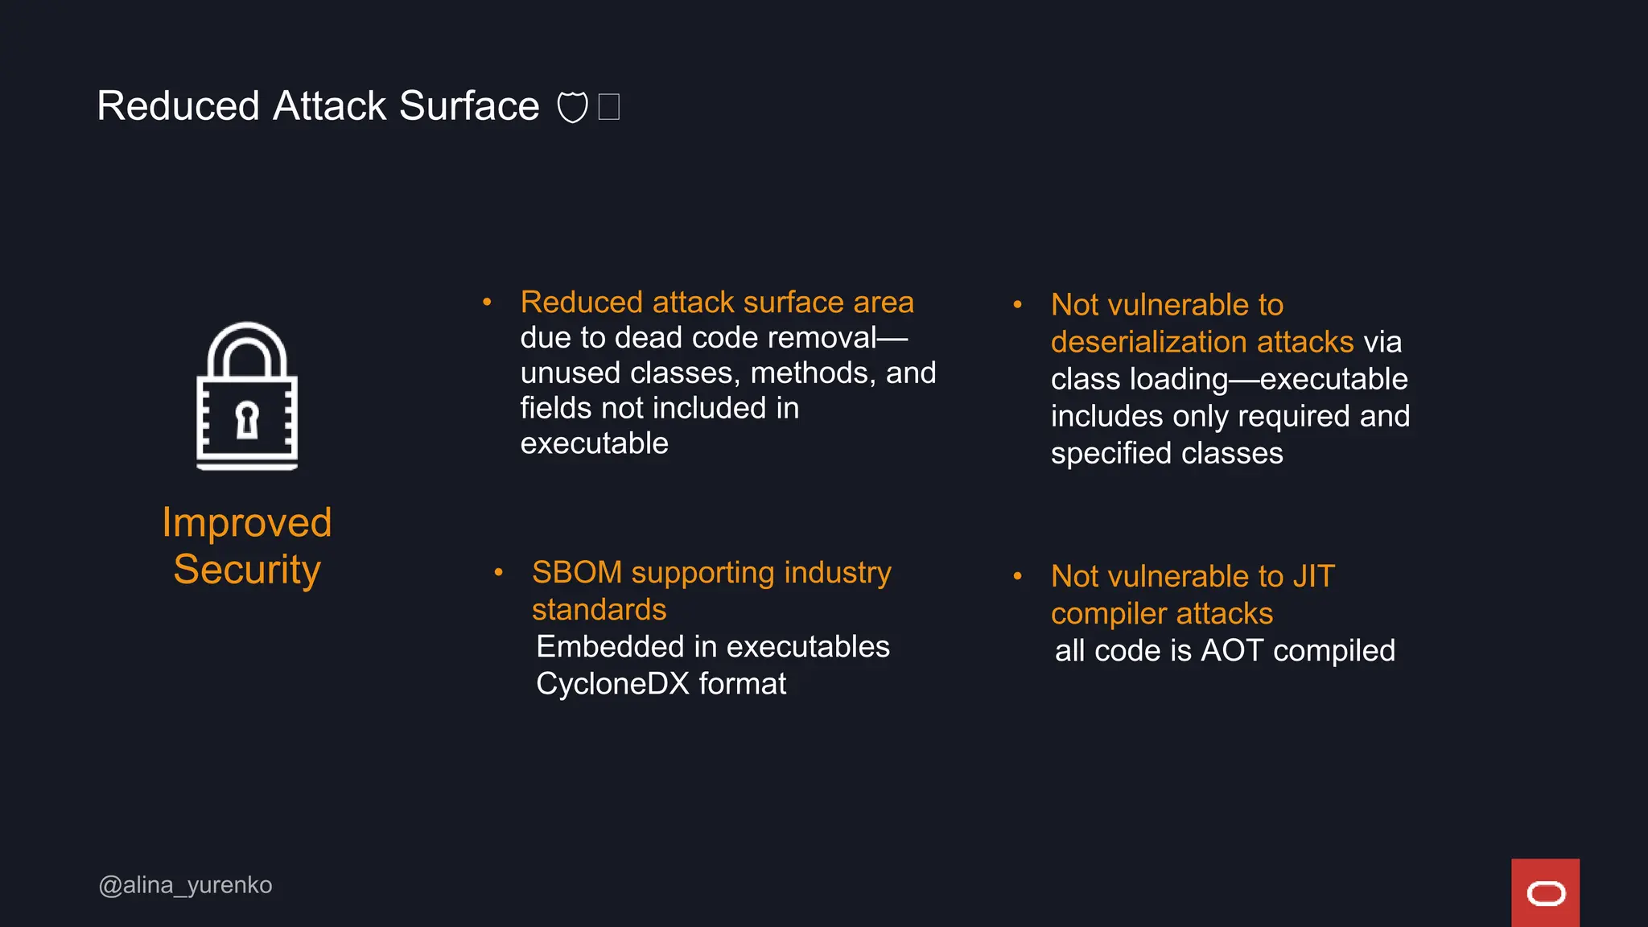Click the bullet before 'Not vulnerable to deserialization'
1648x927 pixels.
point(1018,305)
